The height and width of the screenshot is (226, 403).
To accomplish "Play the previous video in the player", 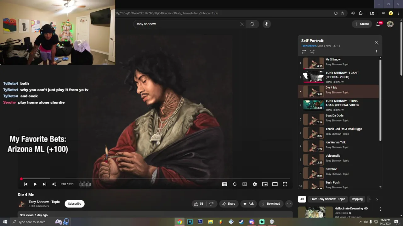I will click(26, 184).
